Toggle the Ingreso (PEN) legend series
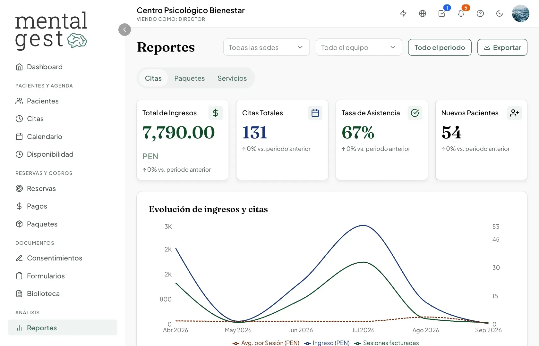Image resolution: width=539 pixels, height=346 pixels. click(x=327, y=343)
